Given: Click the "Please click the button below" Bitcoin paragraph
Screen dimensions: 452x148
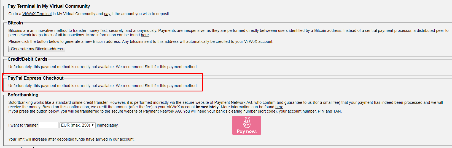Looking at the screenshot, I should point(141,41).
